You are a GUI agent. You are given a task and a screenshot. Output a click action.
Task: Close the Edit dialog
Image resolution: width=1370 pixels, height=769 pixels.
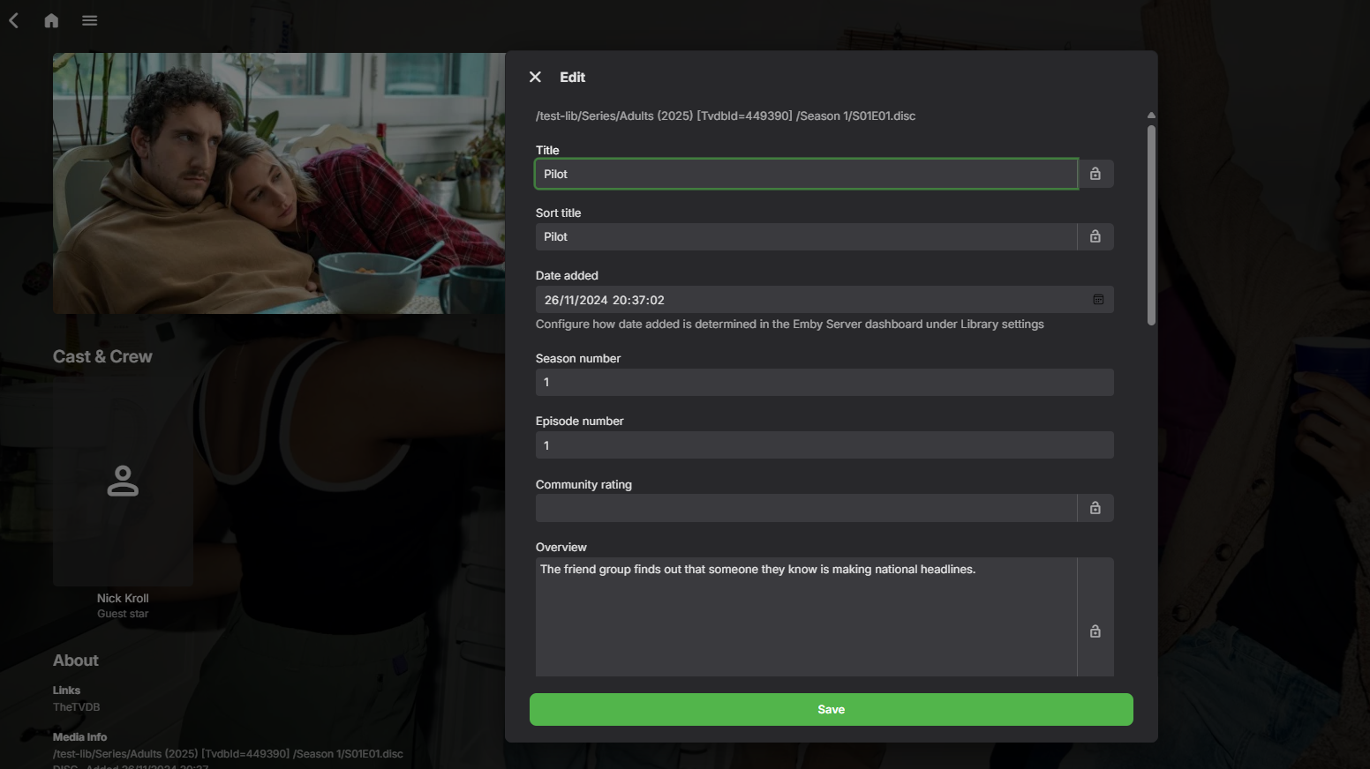pos(535,77)
